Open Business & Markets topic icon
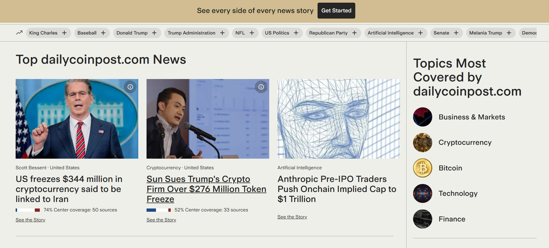Viewport: 549px width, 248px height. pos(423,117)
